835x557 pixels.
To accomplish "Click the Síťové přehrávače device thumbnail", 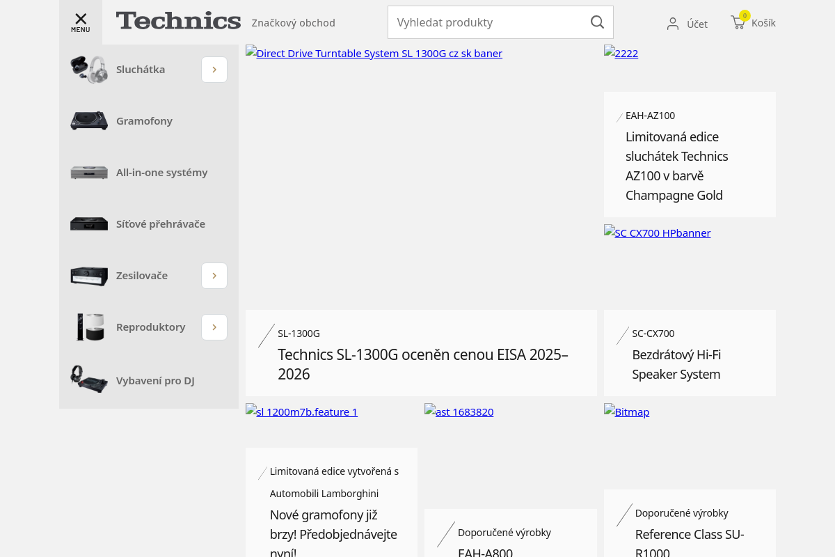I will pyautogui.click(x=89, y=224).
